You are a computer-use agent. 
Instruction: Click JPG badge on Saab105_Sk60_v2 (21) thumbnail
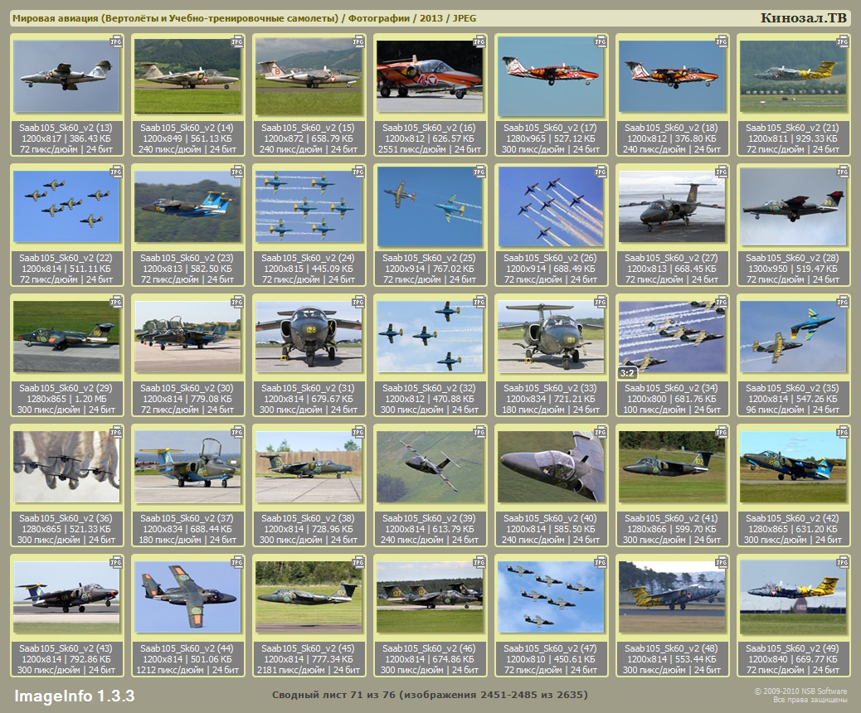tap(843, 41)
